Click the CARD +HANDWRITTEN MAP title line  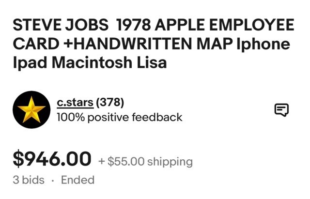(152, 44)
